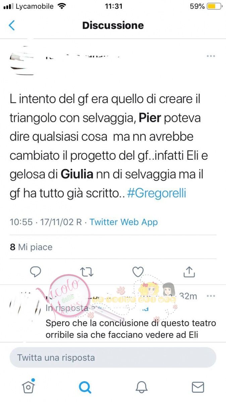Tap the reply speech bubble icon
226x402 pixels.
click(36, 272)
